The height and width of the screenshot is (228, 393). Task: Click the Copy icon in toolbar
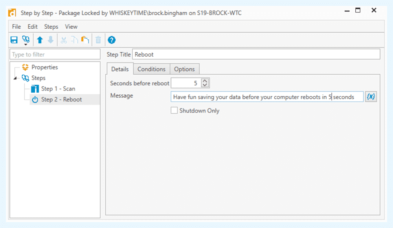click(74, 40)
